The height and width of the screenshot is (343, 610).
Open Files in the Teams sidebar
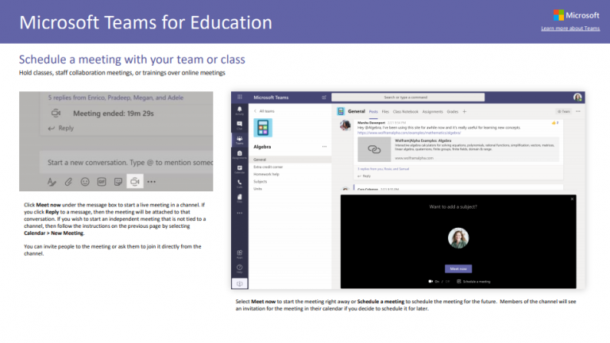(x=240, y=198)
